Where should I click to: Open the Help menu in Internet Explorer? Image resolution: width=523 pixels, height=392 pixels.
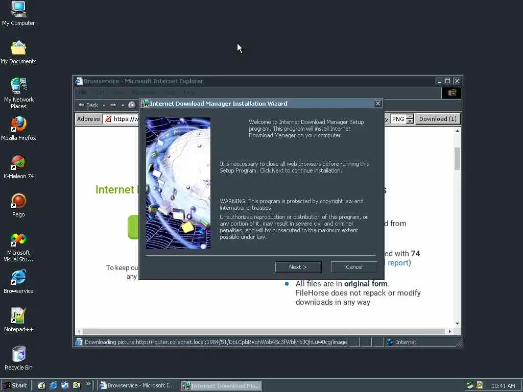tap(189, 92)
